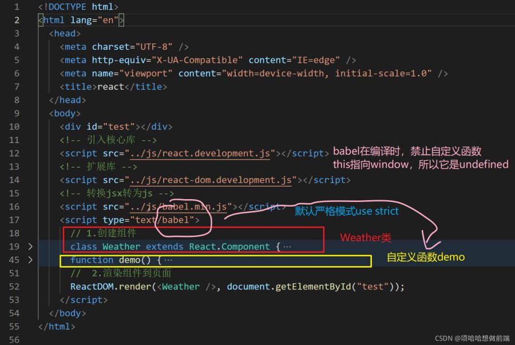This screenshot has width=515, height=345.
Task: Click the yellow 自定义函数demo label
Action: [426, 257]
